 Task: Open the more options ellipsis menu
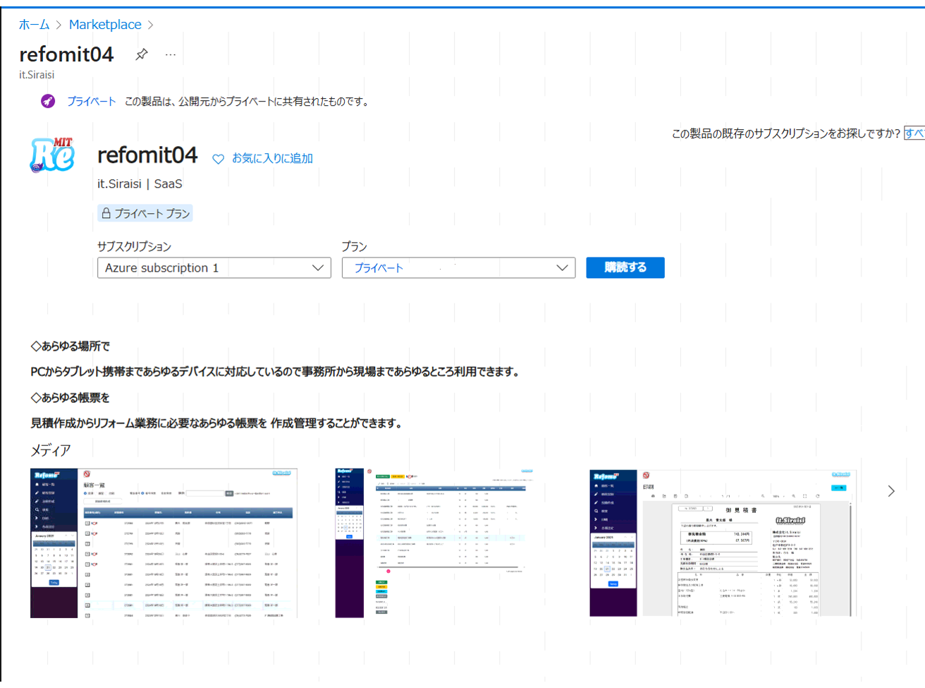[171, 54]
